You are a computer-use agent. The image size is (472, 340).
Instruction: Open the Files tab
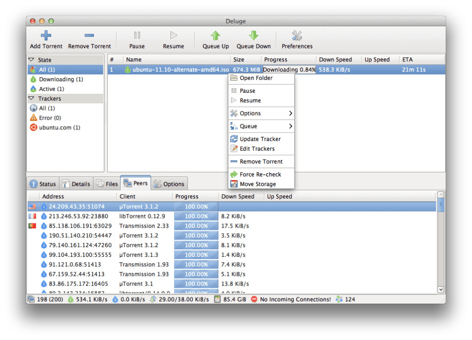point(107,184)
